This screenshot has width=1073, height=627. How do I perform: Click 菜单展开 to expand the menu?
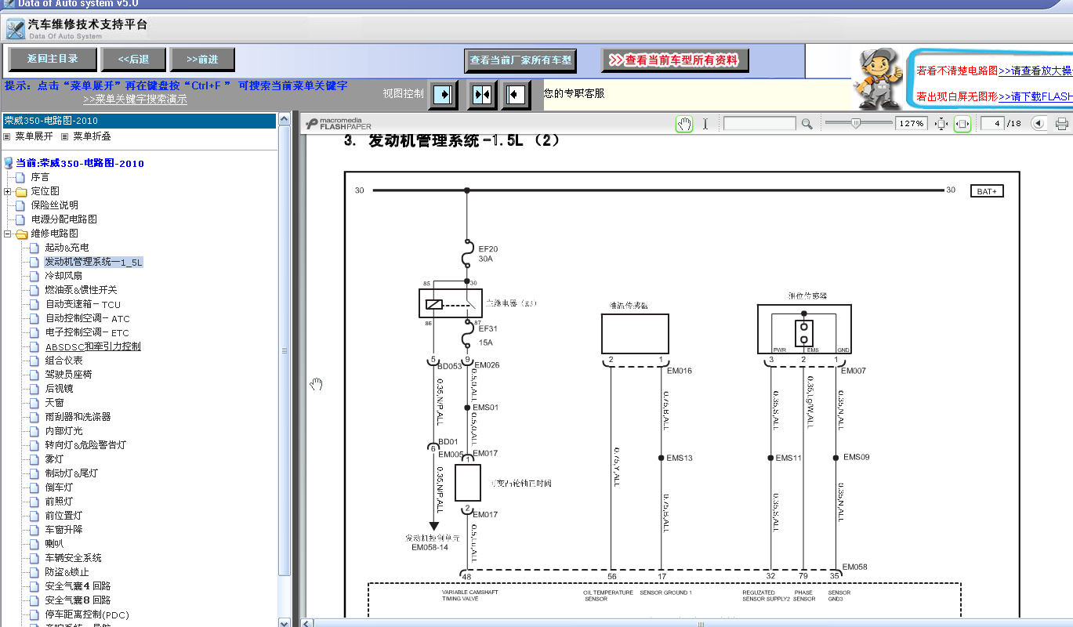[34, 136]
